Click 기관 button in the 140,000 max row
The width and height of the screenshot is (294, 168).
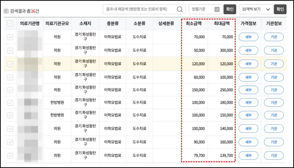coord(274,129)
